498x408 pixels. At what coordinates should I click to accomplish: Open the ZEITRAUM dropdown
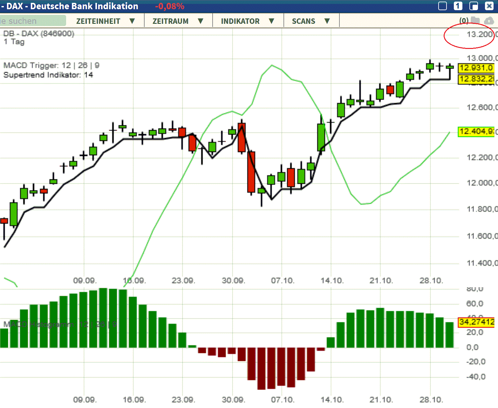[177, 21]
